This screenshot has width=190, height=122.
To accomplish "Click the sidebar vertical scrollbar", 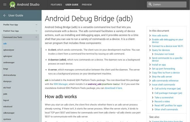I will pyautogui.click(x=41, y=74).
